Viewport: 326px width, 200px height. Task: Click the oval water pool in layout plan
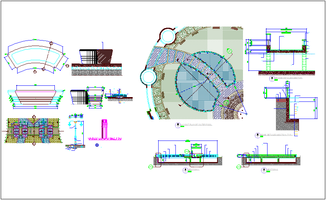205,81
